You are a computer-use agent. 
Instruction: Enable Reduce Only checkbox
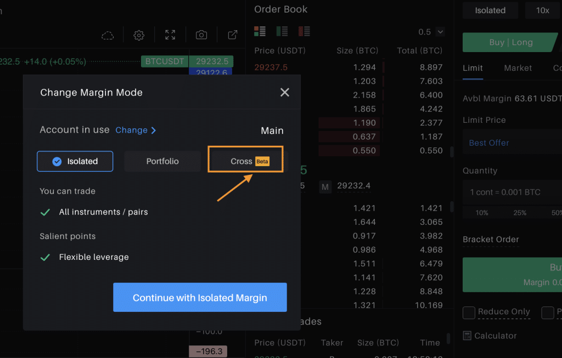pos(469,312)
